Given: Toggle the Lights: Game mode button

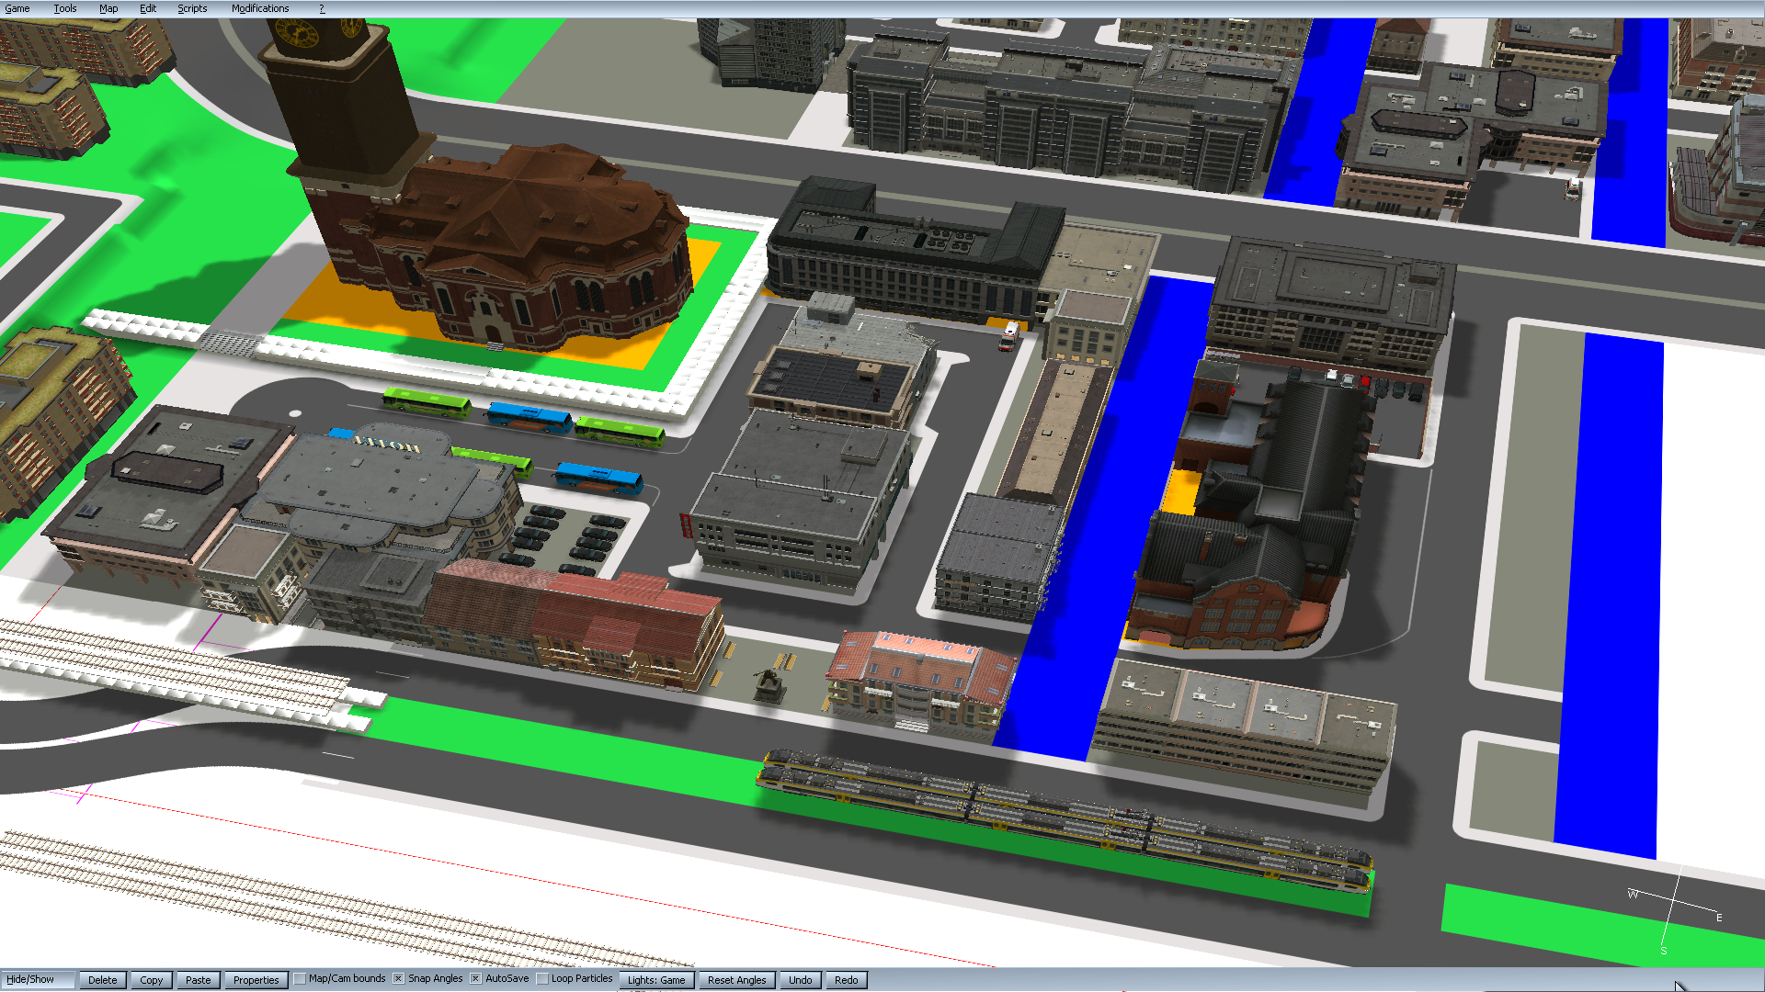Looking at the screenshot, I should coord(656,980).
